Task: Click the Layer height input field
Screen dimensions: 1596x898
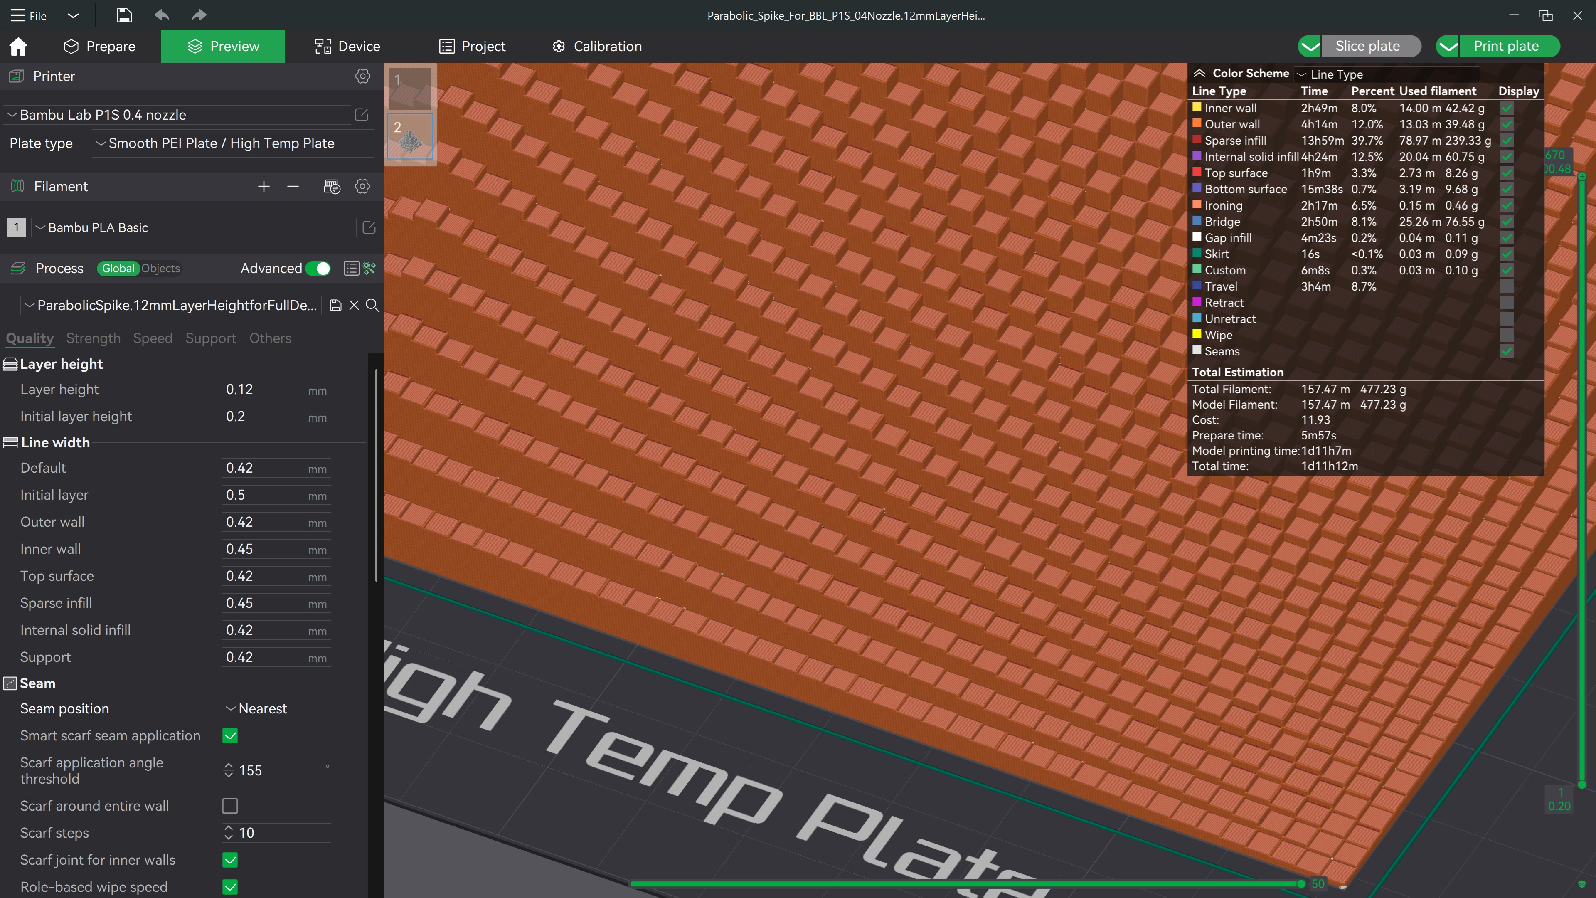Action: (x=276, y=389)
